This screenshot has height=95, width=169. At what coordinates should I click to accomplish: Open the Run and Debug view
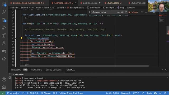coord(4,28)
